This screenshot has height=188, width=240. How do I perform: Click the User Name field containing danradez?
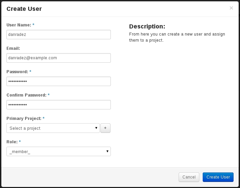(58, 35)
